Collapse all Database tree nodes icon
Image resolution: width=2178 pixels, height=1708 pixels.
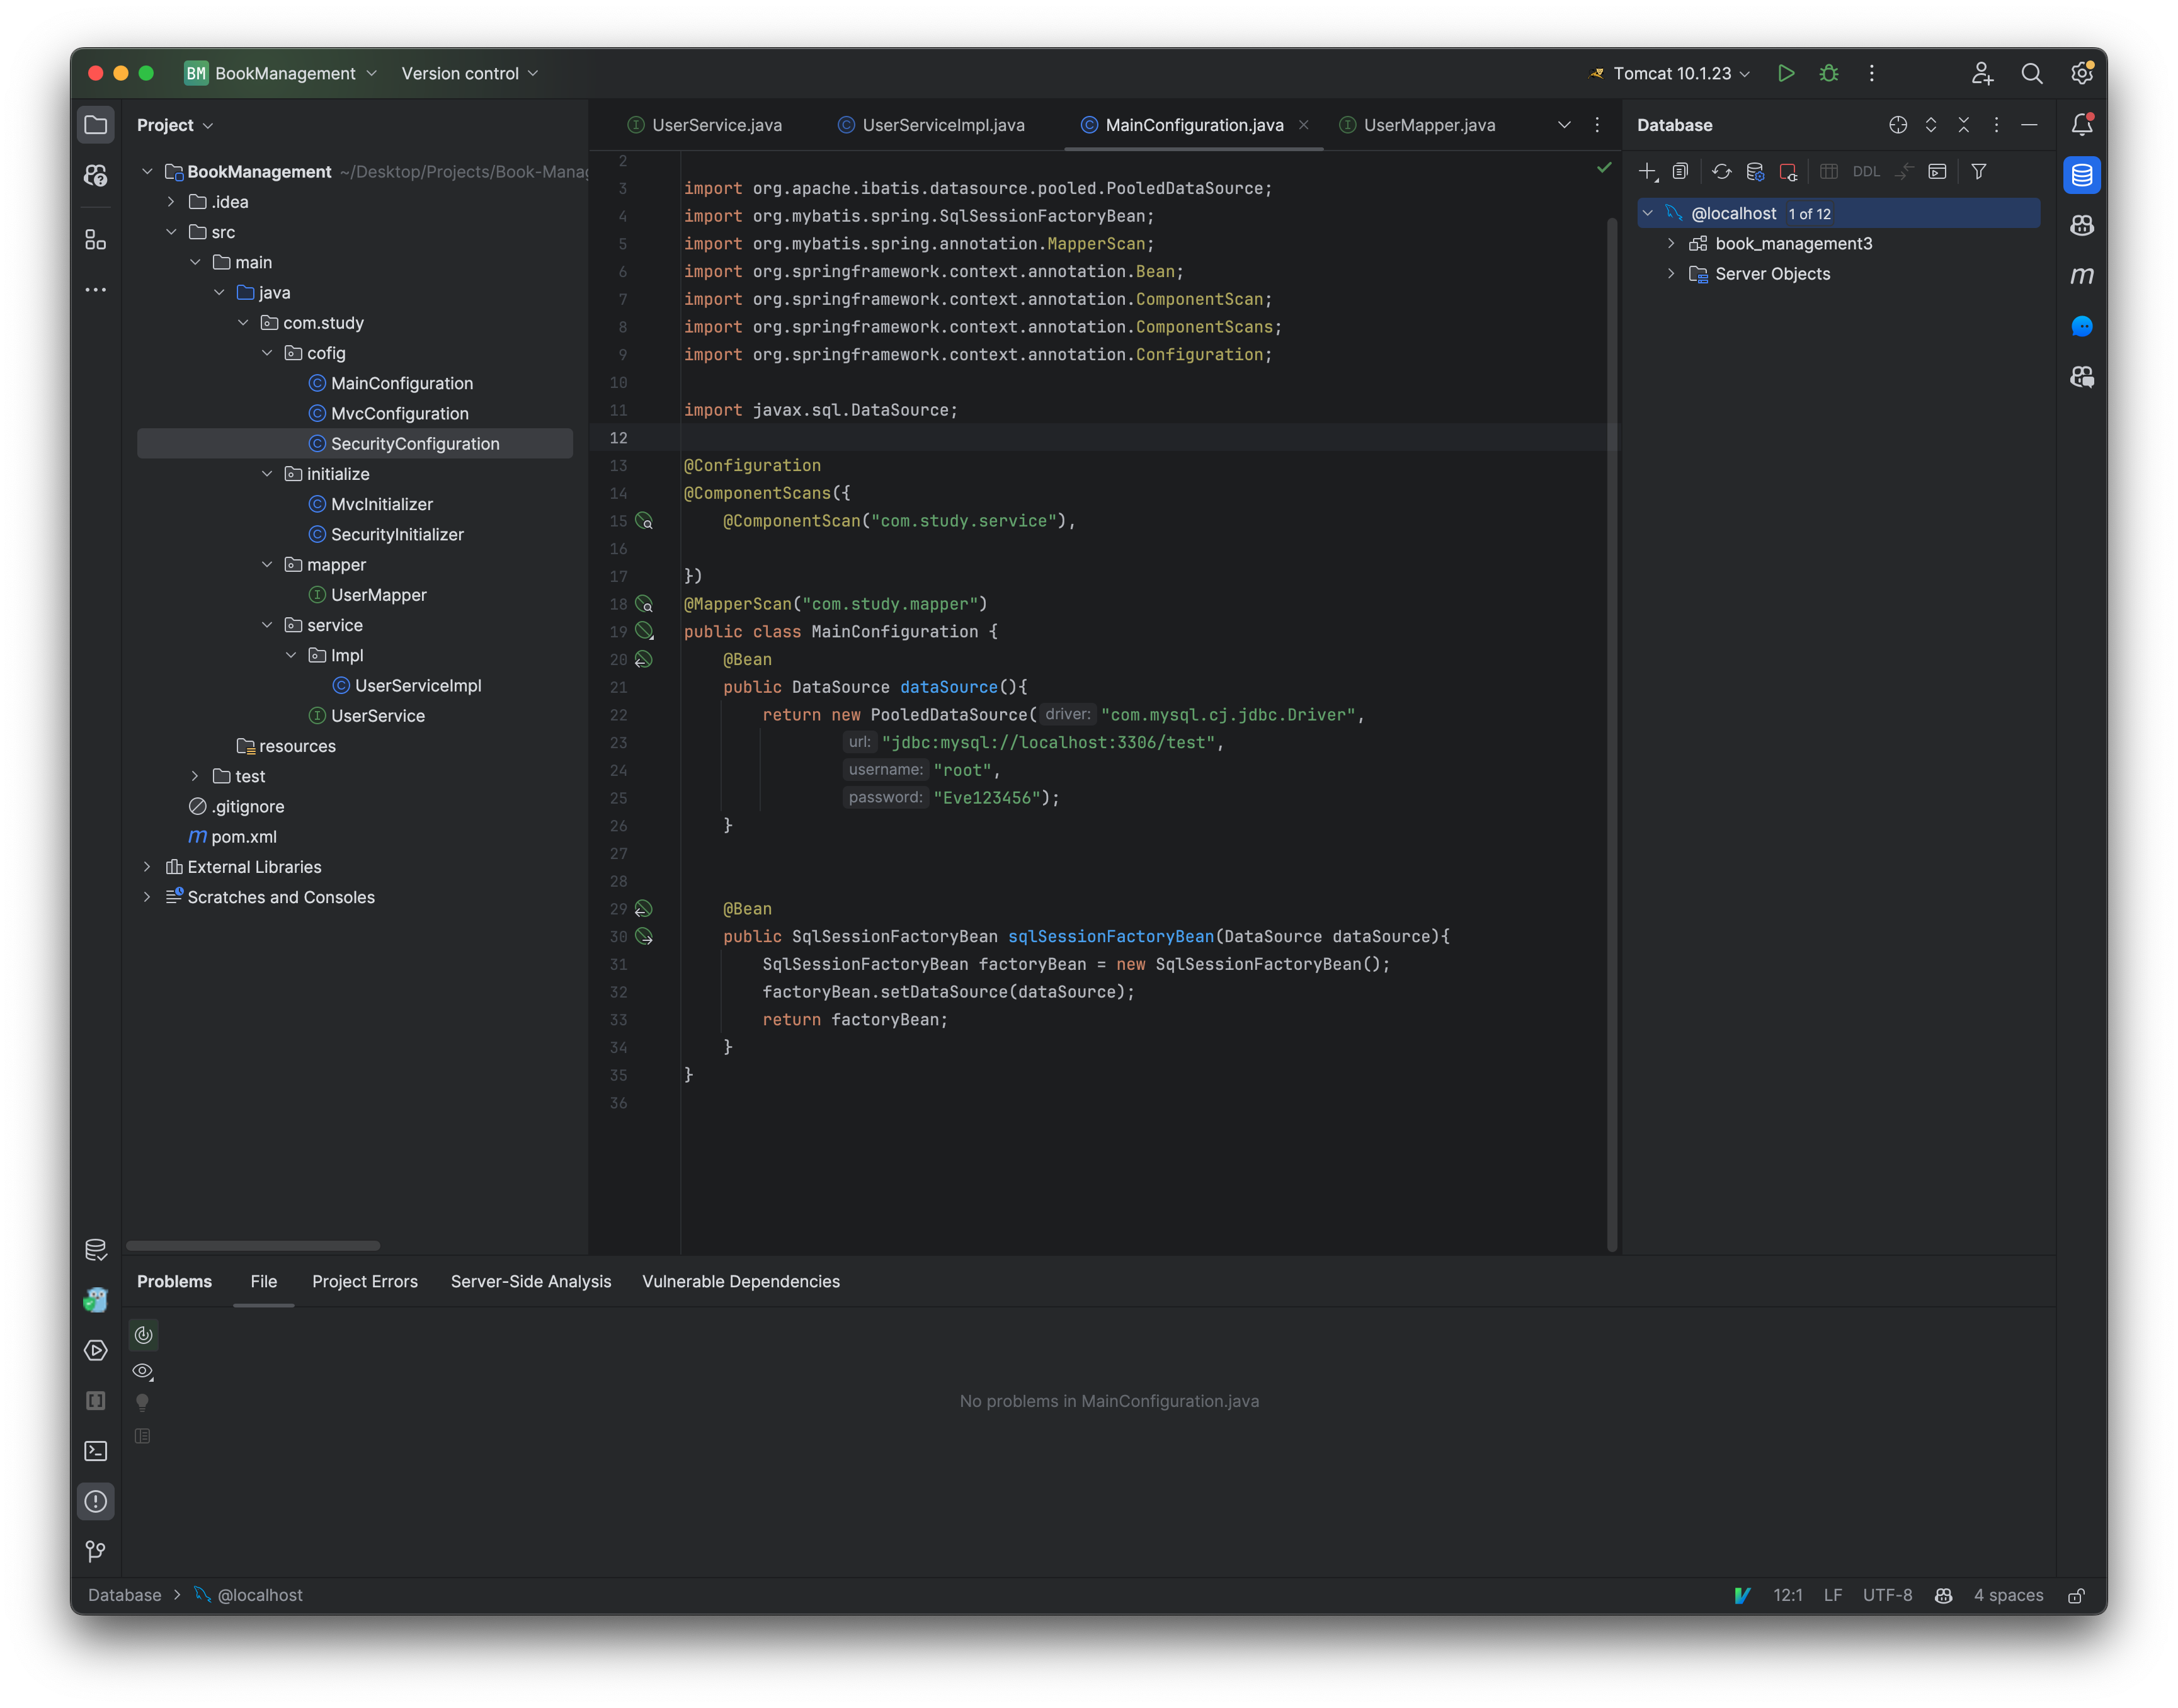tap(1963, 125)
